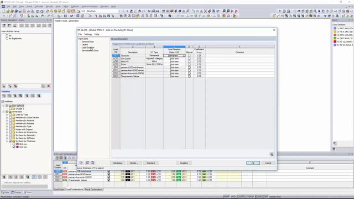Click the Views tab at navigator bottom

[28, 192]
